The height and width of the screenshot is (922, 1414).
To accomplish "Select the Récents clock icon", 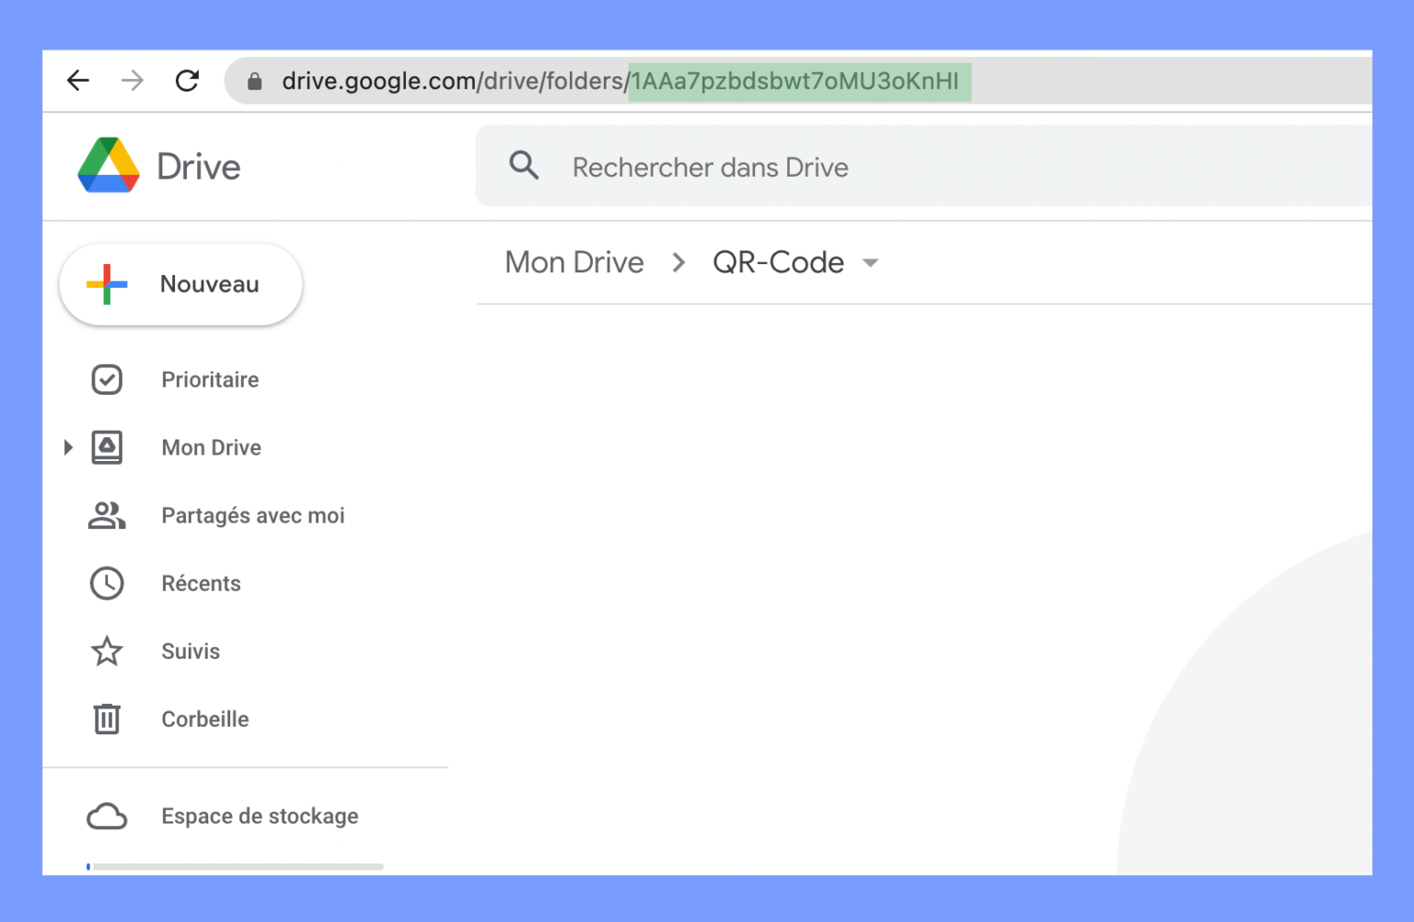I will [x=107, y=582].
